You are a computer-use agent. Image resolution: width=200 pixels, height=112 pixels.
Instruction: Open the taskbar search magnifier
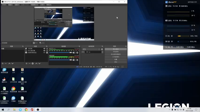8,110
